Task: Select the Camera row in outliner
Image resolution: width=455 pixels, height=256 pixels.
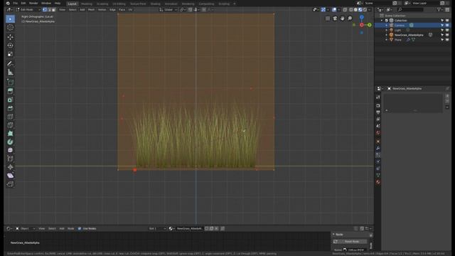Action: click(412, 26)
